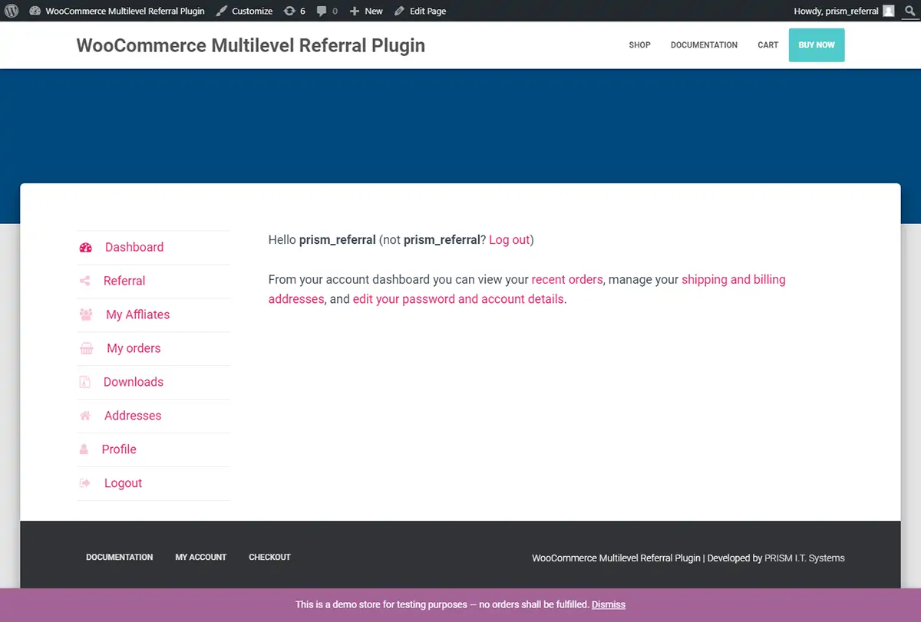Open the Howdy prism_referral account menu
921x622 pixels.
point(843,11)
